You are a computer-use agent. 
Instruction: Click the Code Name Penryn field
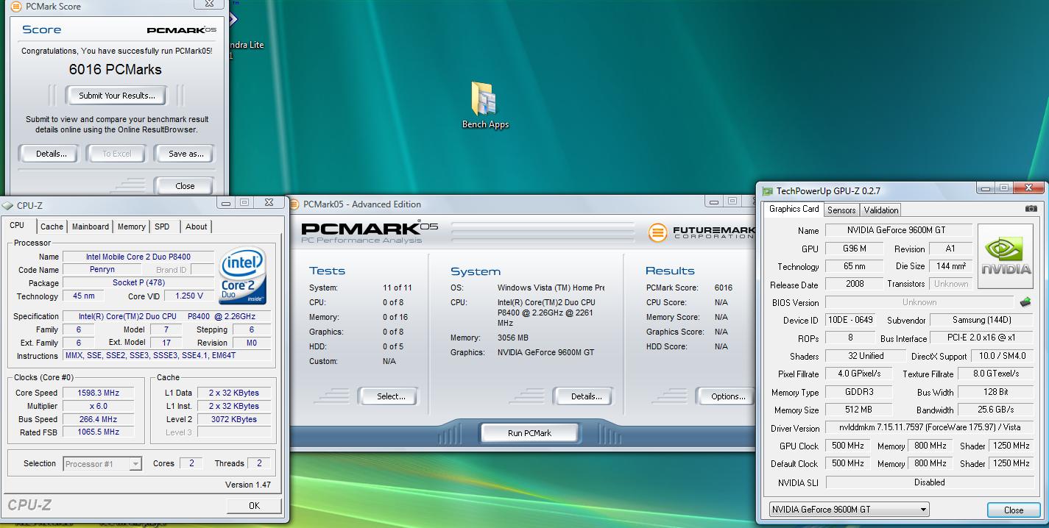[x=102, y=270]
